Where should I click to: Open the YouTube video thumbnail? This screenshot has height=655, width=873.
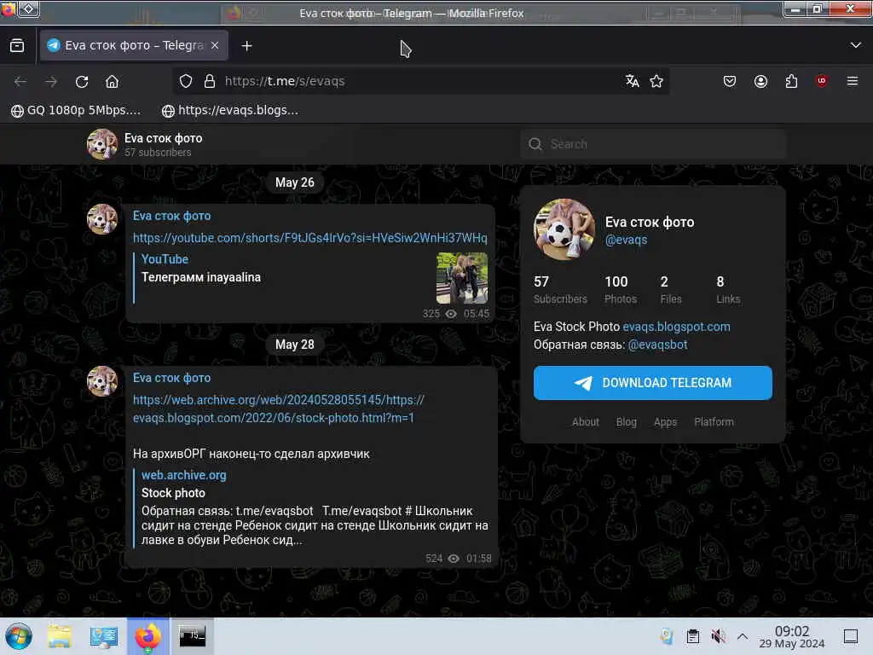[462, 278]
